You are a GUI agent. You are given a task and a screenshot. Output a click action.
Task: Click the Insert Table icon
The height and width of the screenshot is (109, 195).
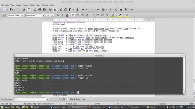(x=103, y=10)
